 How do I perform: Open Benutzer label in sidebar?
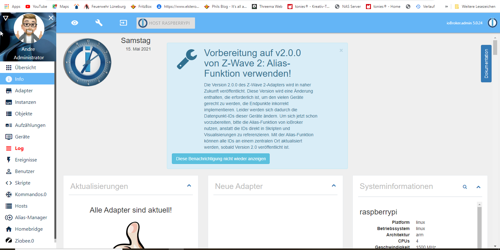point(25,171)
